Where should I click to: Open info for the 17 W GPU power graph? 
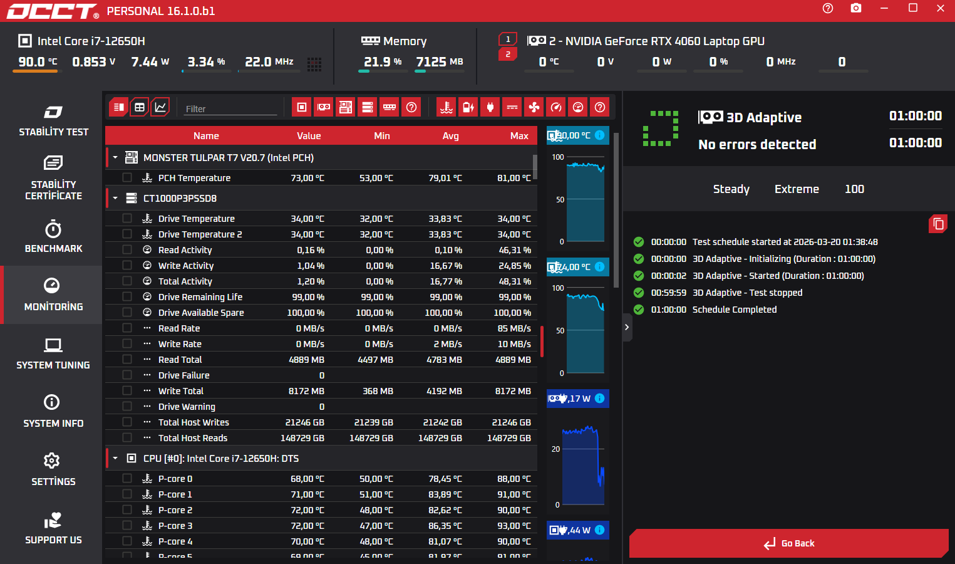(599, 399)
